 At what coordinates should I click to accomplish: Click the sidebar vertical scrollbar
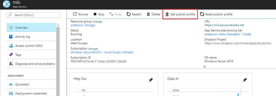click(x=58, y=62)
